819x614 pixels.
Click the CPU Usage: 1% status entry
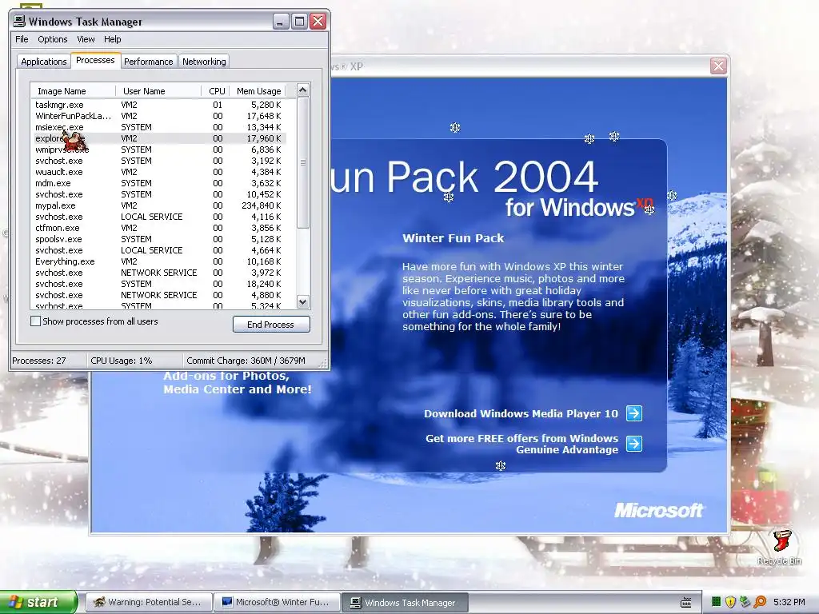tap(122, 361)
